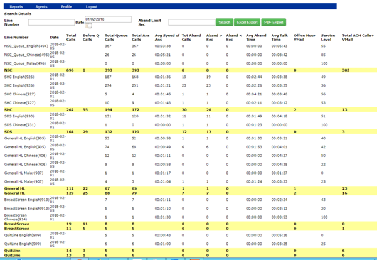
Task: Click the Total Queue Calls column header
Action: [116, 37]
